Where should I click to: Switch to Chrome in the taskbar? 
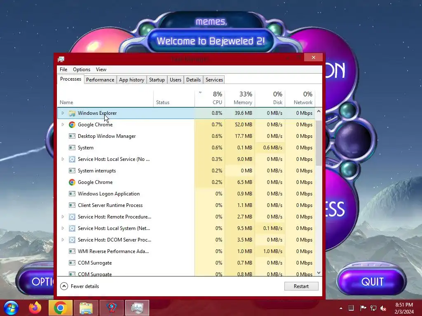pyautogui.click(x=60, y=308)
